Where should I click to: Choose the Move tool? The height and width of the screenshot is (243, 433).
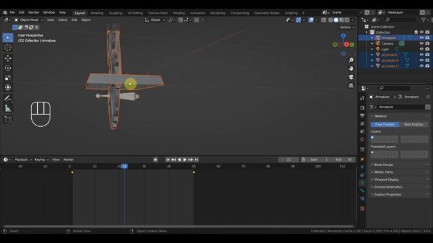(7, 58)
